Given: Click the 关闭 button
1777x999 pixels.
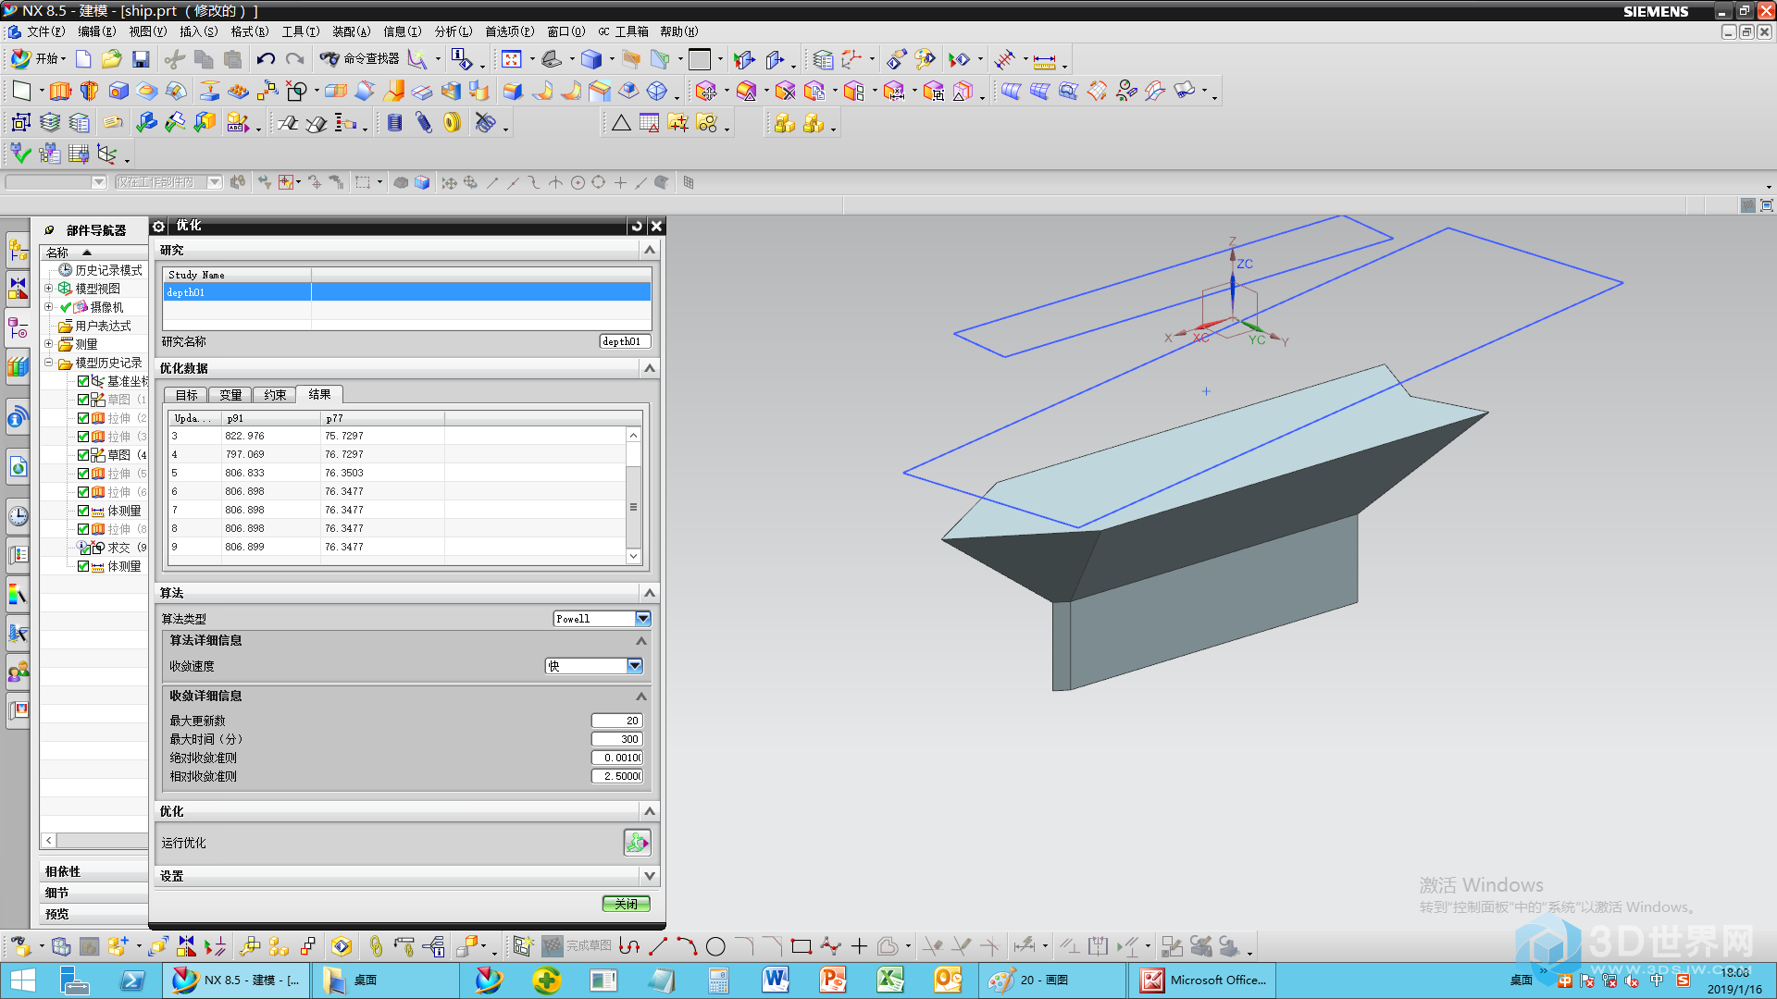Looking at the screenshot, I should tap(627, 904).
